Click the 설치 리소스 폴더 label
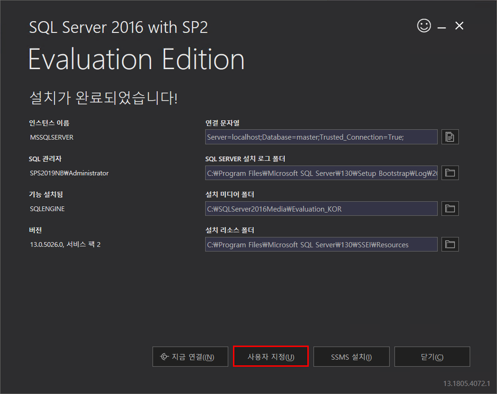Viewport: 497px width, 394px height. coord(230,230)
